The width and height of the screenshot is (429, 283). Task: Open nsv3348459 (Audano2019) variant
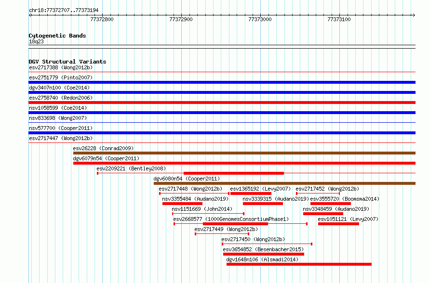click(x=336, y=209)
